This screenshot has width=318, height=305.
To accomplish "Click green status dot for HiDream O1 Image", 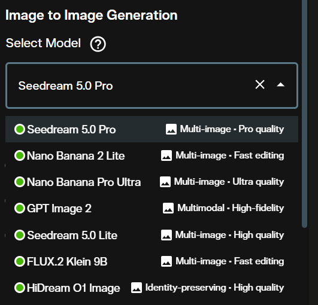I will [20, 288].
